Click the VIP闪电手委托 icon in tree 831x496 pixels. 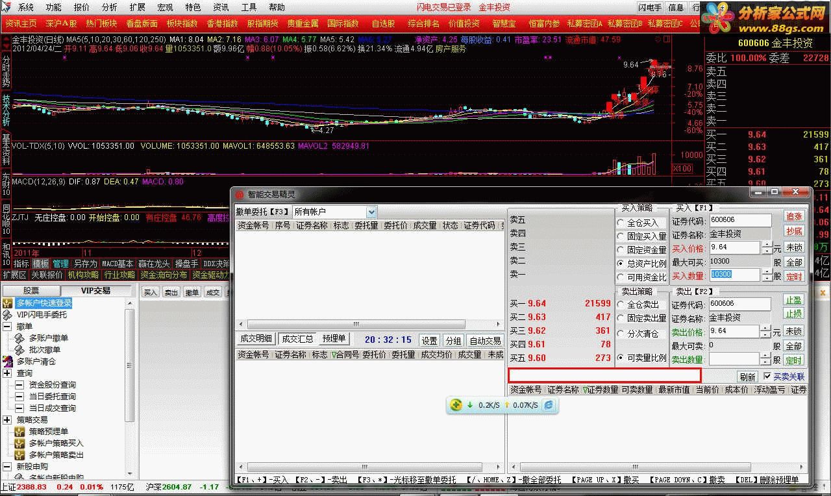coord(8,315)
